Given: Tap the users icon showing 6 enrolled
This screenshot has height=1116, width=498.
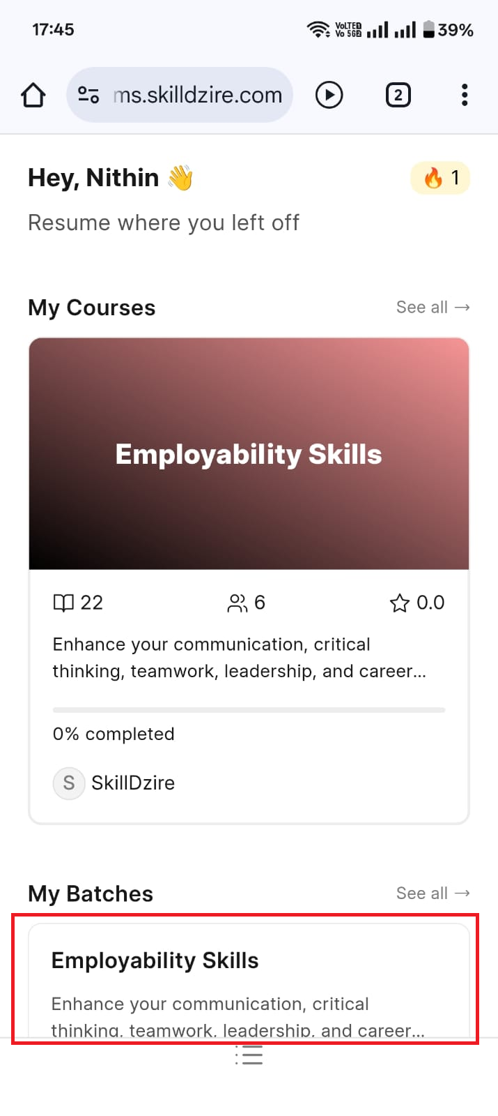Looking at the screenshot, I should pos(238,603).
